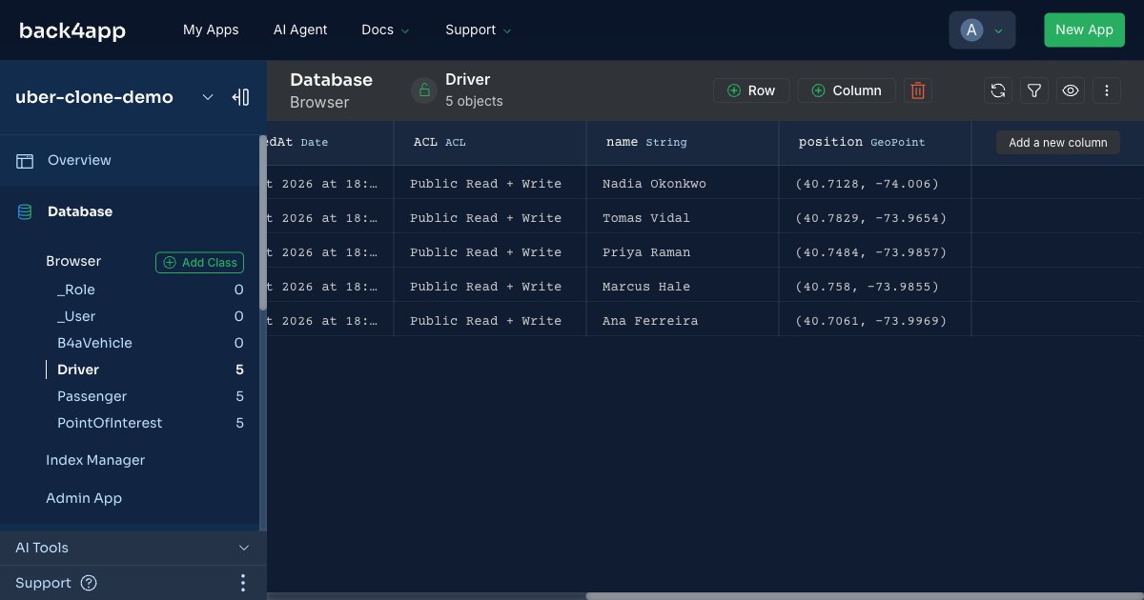Click the Add Class button
Viewport: 1144px width, 600px height.
[x=199, y=263]
